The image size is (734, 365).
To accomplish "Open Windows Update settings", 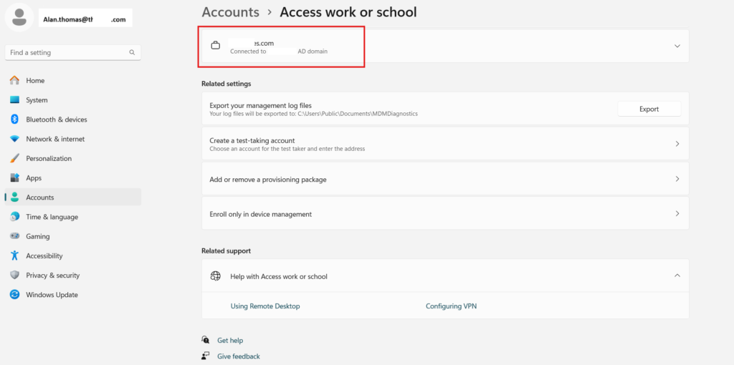I will (73, 295).
